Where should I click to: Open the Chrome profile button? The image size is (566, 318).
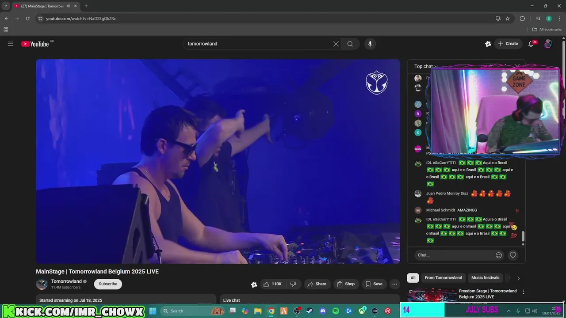click(x=549, y=19)
